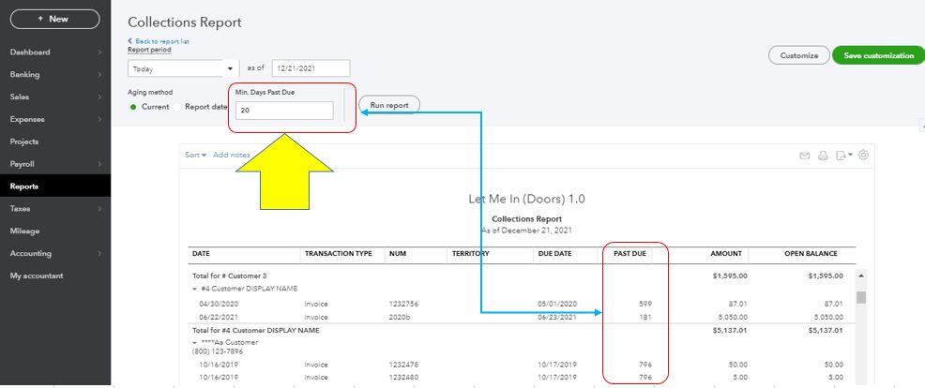Image resolution: width=925 pixels, height=388 pixels.
Task: Go to Banking in the sidebar
Action: tap(24, 74)
